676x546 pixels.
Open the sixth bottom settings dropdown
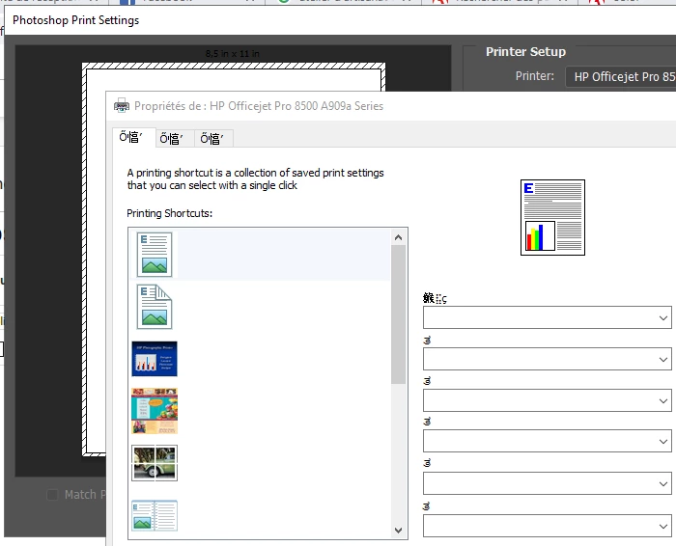click(x=548, y=526)
